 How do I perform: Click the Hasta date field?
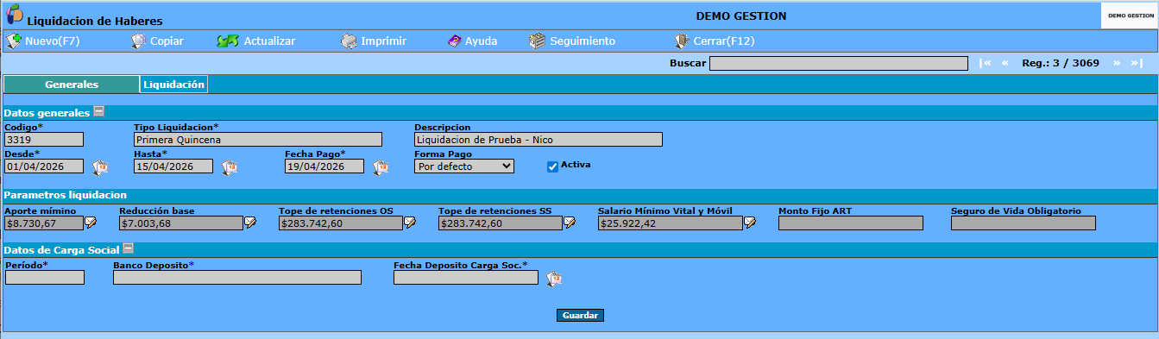[x=173, y=166]
